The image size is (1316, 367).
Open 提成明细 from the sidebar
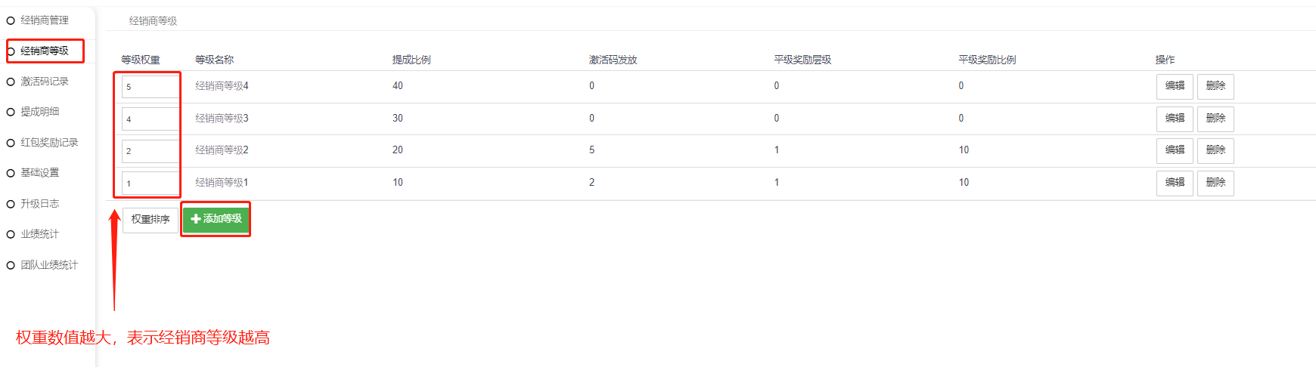coord(39,112)
